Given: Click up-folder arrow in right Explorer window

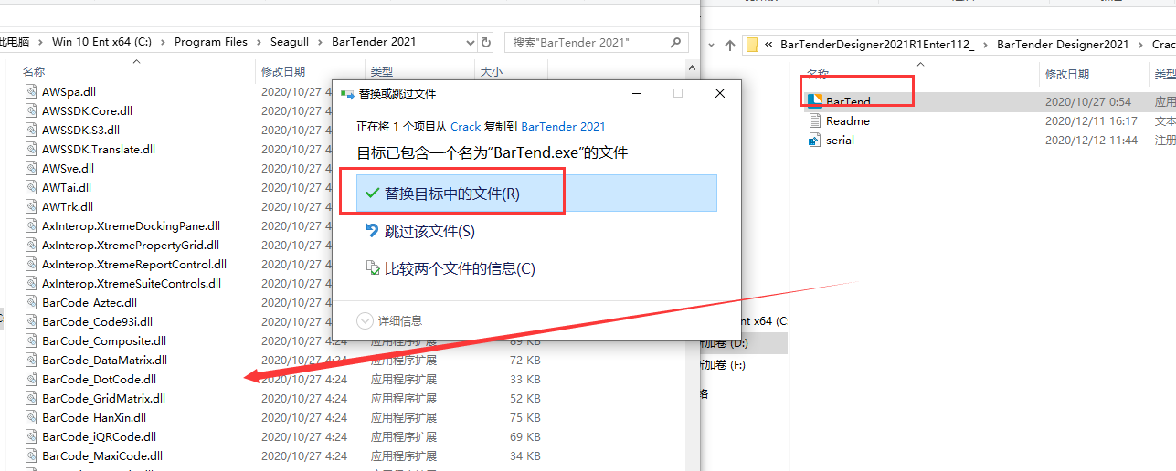Looking at the screenshot, I should click(x=729, y=44).
